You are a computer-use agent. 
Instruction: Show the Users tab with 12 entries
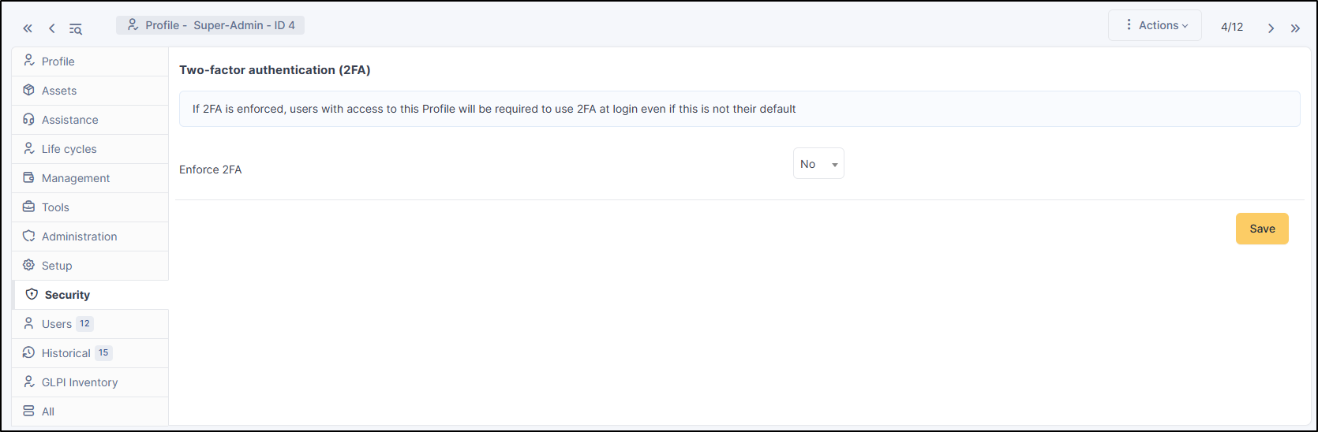pos(58,324)
